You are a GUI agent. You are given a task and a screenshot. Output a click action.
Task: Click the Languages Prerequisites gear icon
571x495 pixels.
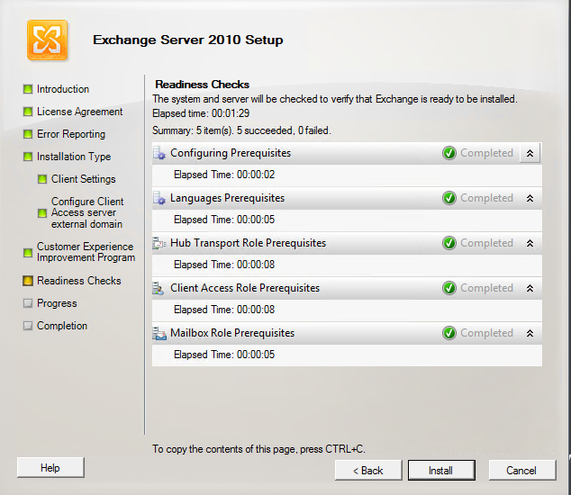[x=159, y=198]
